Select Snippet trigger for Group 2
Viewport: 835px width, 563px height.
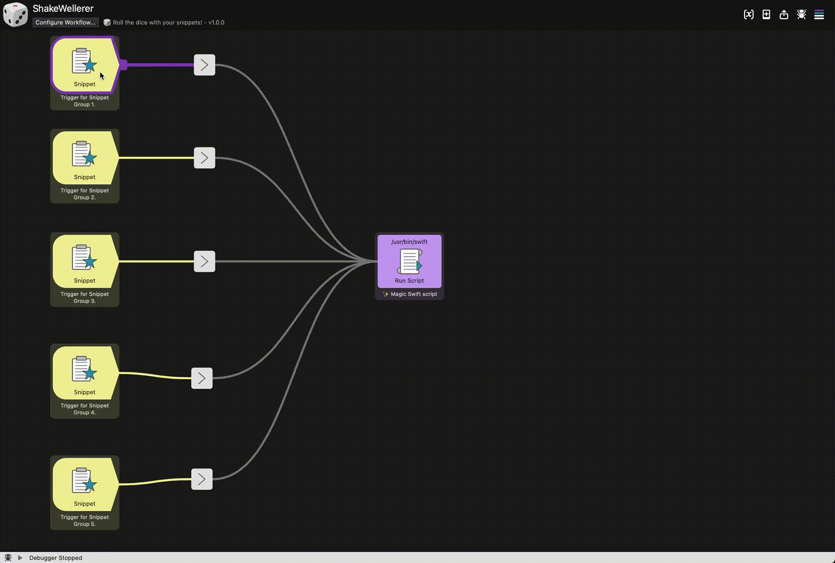pos(84,158)
